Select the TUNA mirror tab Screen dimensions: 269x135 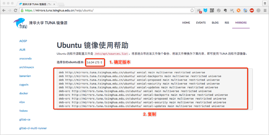[x=36, y=4]
